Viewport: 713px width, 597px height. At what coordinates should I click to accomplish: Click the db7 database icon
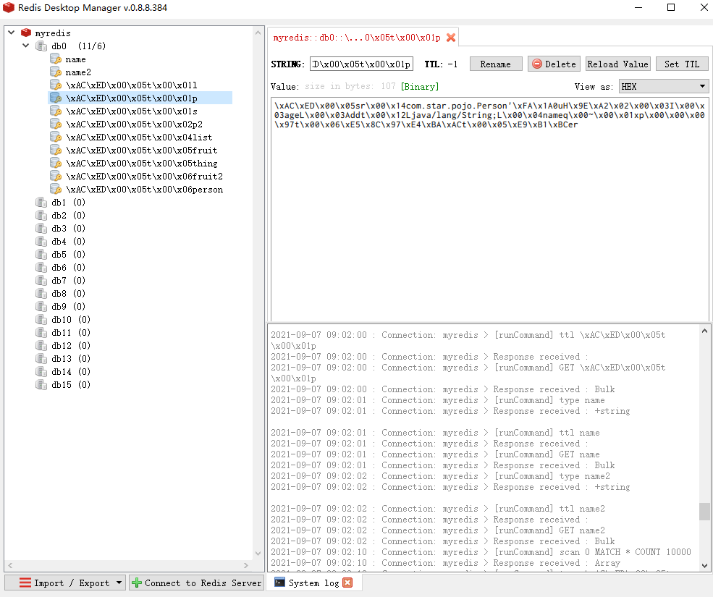point(42,281)
